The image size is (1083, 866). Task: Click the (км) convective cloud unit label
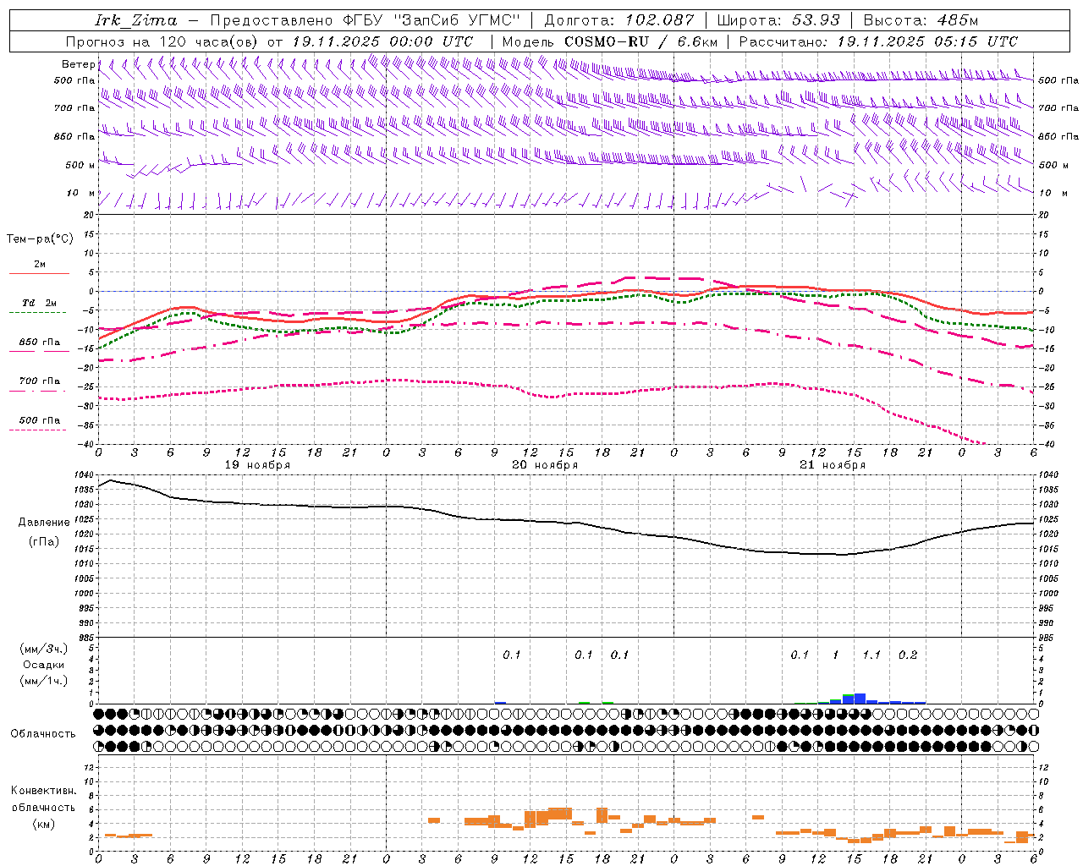pos(43,823)
